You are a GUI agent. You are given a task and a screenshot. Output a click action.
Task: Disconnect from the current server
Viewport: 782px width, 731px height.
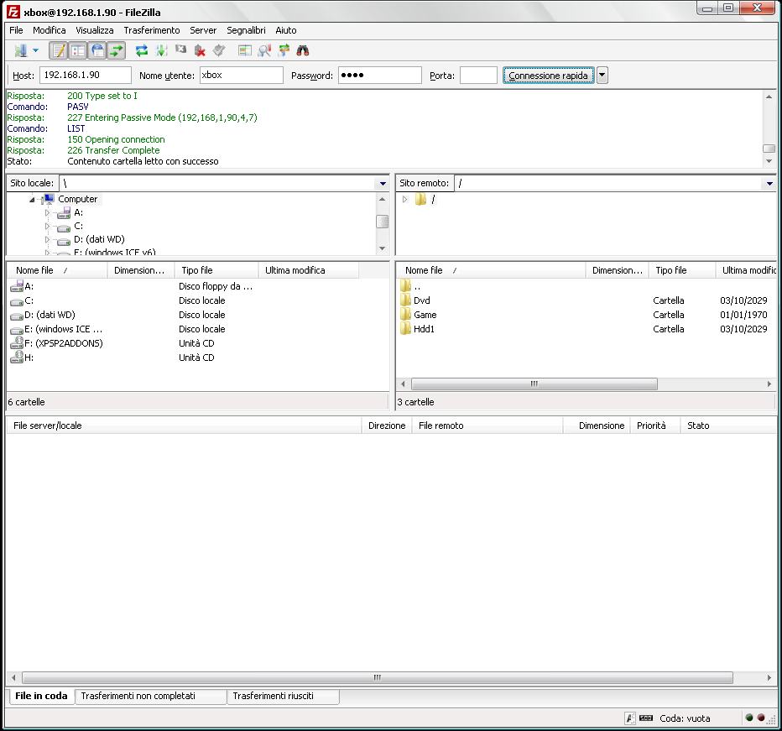(x=200, y=50)
